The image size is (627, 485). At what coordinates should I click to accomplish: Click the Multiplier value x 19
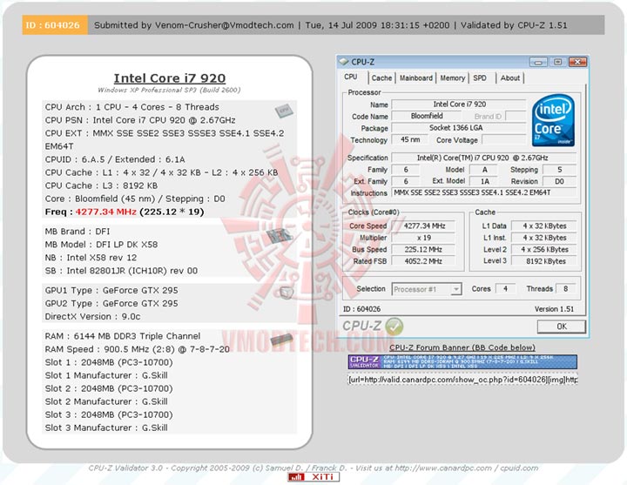pos(424,238)
